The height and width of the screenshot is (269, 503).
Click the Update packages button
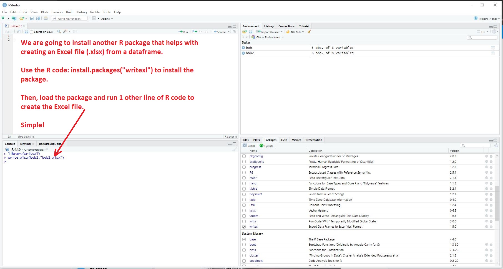[266, 146]
